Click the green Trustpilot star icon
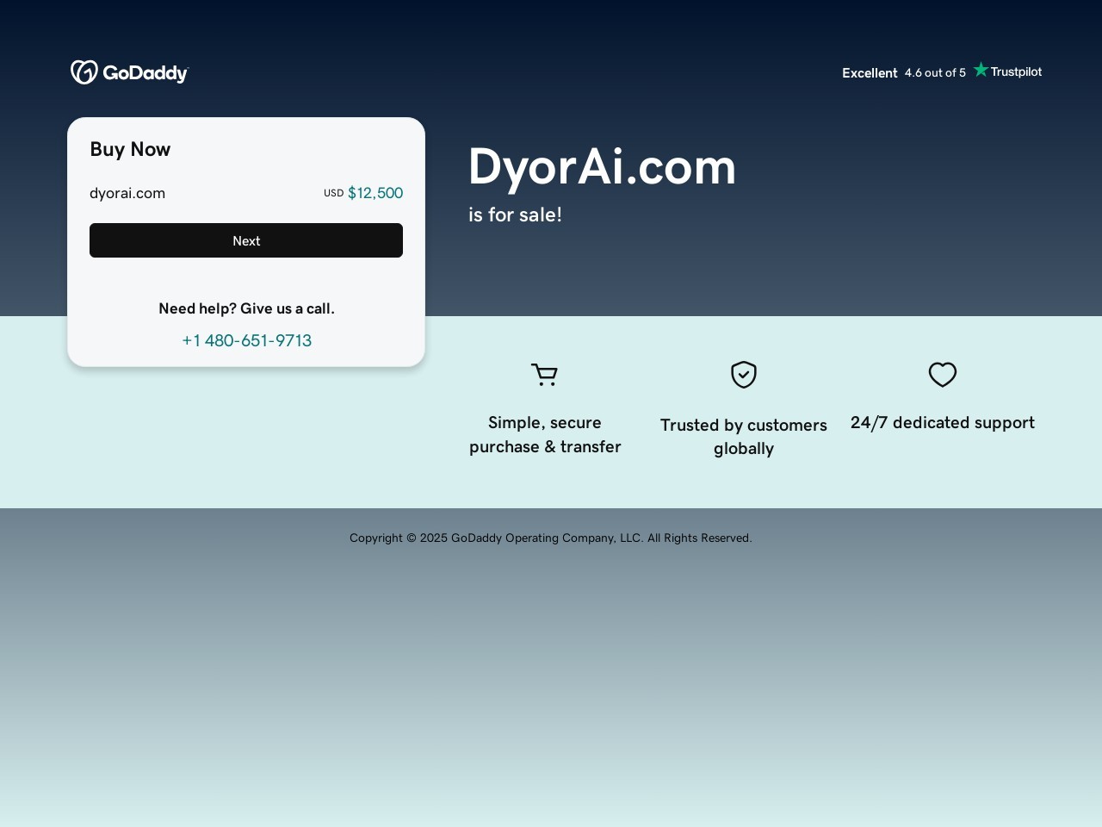Viewport: 1102px width, 827px height. [x=981, y=71]
